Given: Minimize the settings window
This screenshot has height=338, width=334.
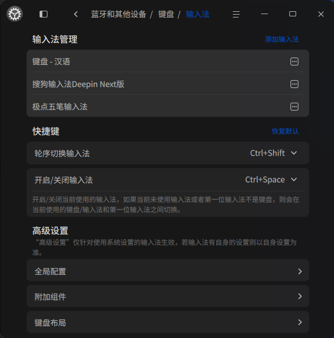Looking at the screenshot, I should pos(264,14).
